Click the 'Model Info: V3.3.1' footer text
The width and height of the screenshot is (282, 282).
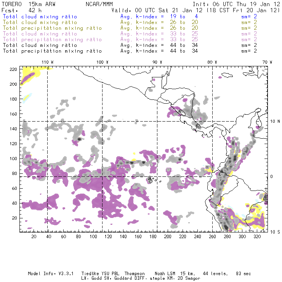tap(51, 274)
